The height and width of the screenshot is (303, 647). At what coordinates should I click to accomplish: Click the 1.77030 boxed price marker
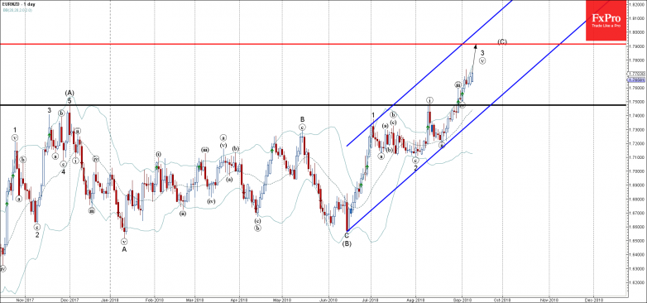pyautogui.click(x=637, y=74)
